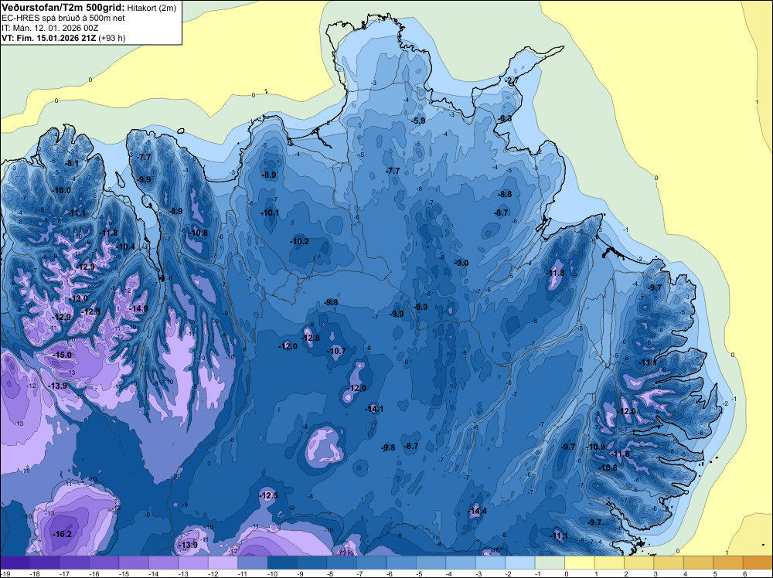Click the title "Veðurstofan/T2m 500grid"

(63, 7)
